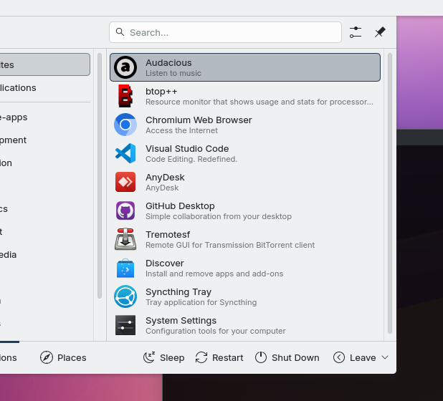443x401 pixels.
Task: Click 'Access the Internet' subtitle
Action: point(181,130)
